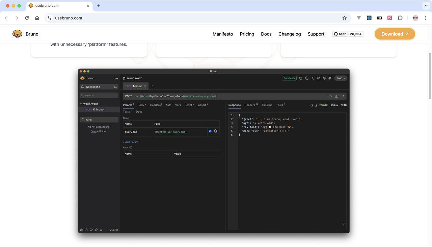The height and width of the screenshot is (247, 432).
Task: Switch to the request Headers tab
Action: [156, 105]
